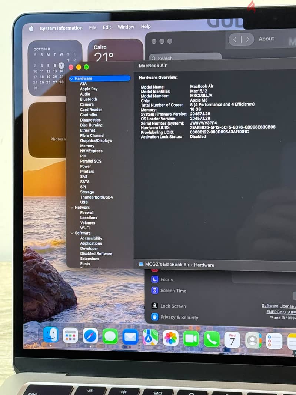The width and height of the screenshot is (296, 395).
Task: Select NVMExpress in the sidebar
Action: (x=91, y=151)
